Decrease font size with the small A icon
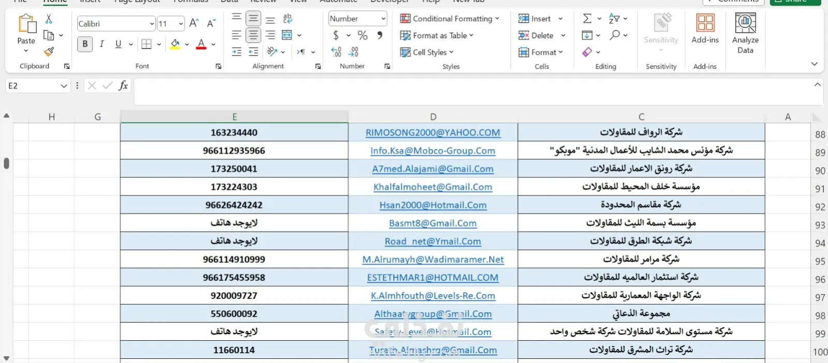Viewport: 828px width, 363px height. pos(211,23)
